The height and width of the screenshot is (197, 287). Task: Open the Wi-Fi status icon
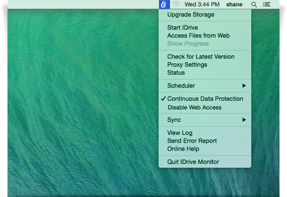(176, 4)
